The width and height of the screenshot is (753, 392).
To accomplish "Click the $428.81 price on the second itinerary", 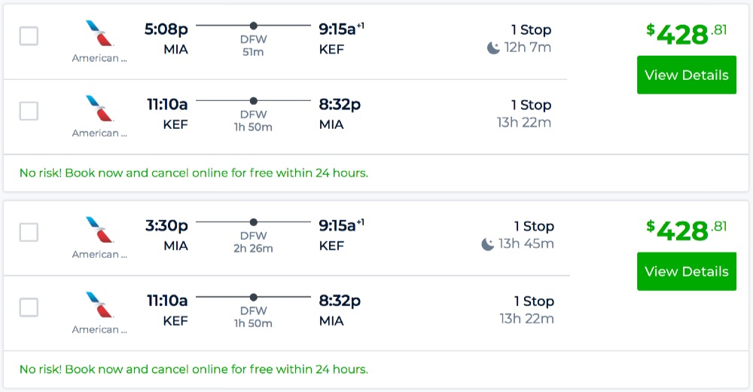I will (686, 230).
